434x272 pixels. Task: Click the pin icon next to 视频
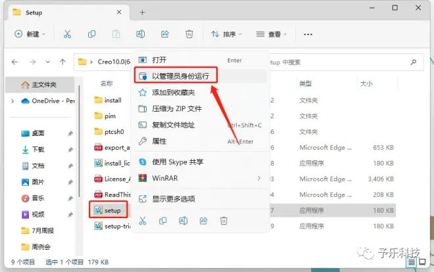tap(70, 214)
